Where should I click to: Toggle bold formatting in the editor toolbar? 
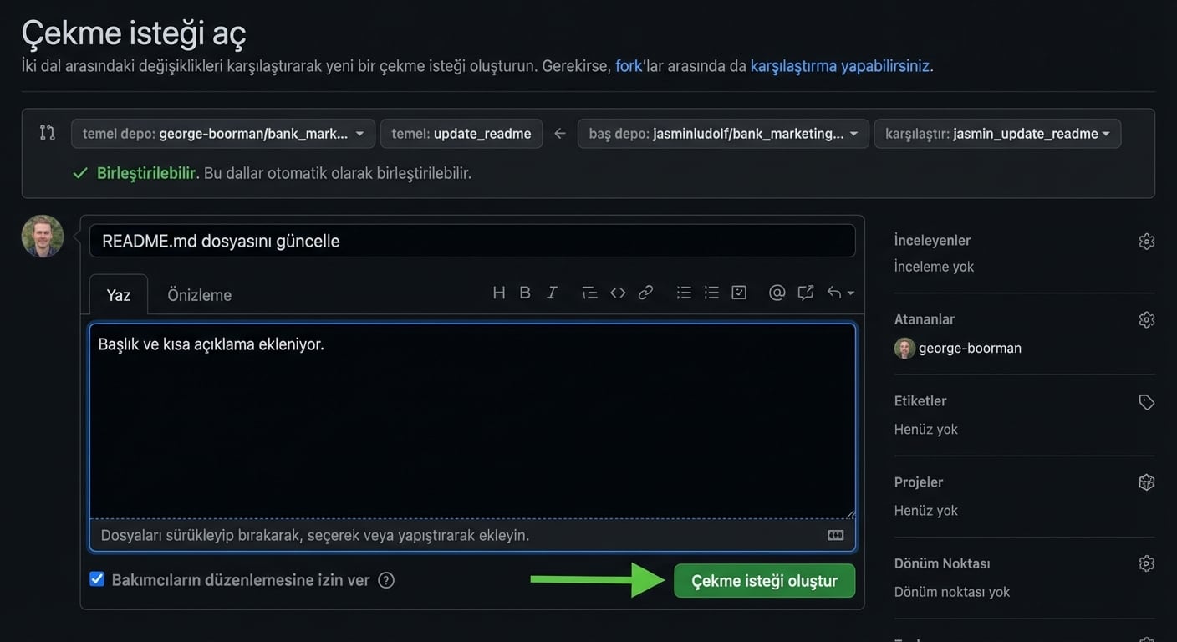(x=524, y=292)
